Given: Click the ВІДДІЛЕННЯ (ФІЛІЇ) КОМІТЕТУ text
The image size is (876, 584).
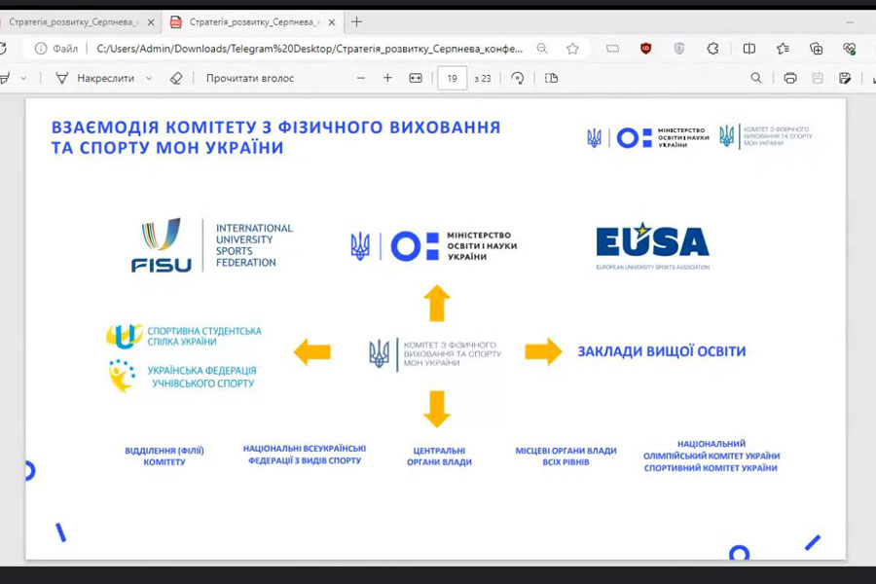Looking at the screenshot, I should tap(164, 456).
